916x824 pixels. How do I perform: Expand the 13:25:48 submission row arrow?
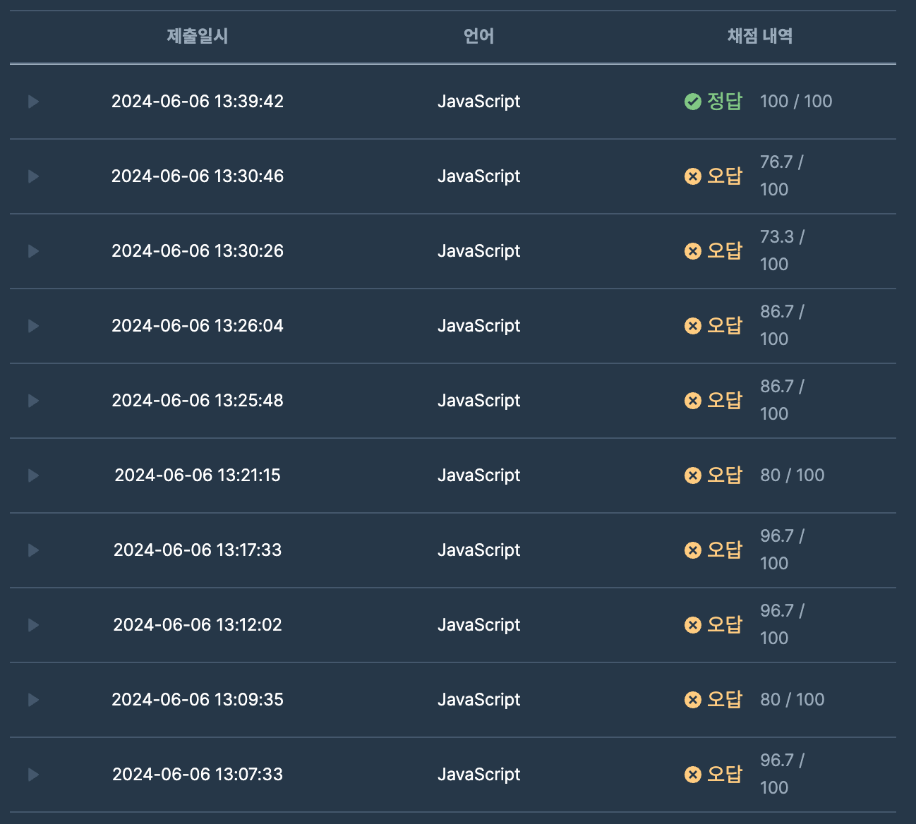[x=33, y=401]
